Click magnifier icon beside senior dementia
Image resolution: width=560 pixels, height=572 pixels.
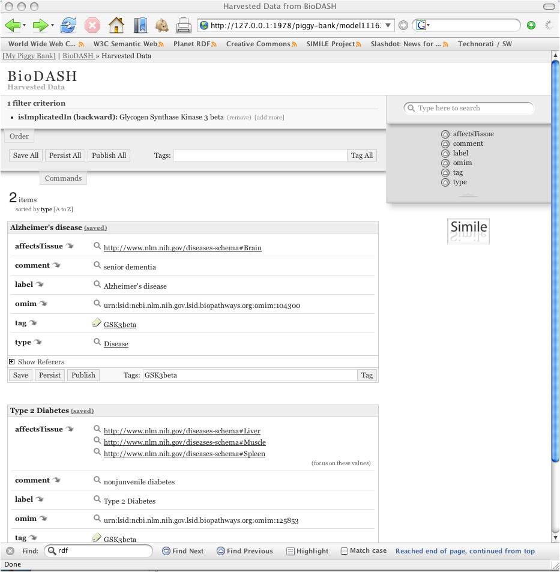click(x=97, y=265)
